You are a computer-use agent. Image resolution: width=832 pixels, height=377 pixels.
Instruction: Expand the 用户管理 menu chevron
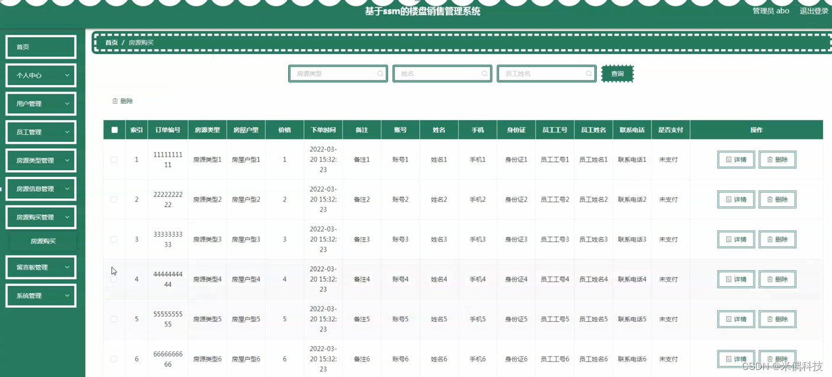point(67,104)
